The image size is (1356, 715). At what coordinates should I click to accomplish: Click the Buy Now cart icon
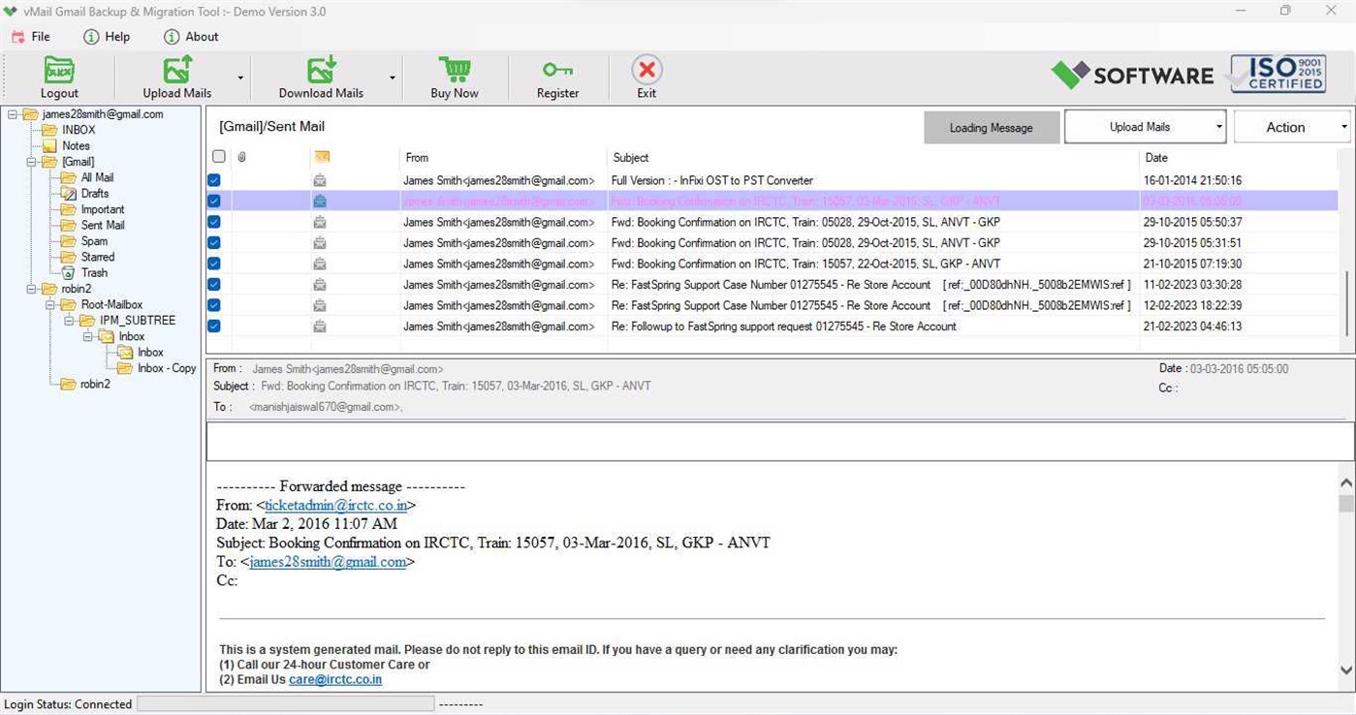(x=455, y=70)
